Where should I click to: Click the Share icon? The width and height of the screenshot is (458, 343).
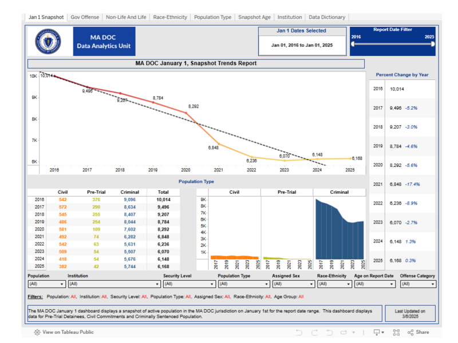click(418, 332)
